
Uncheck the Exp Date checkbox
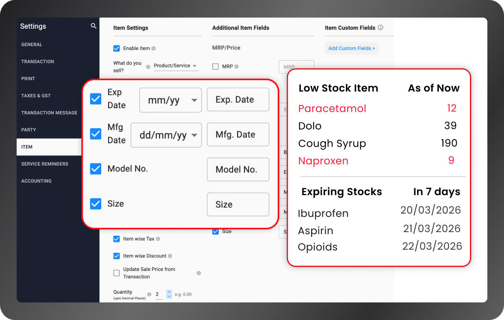click(95, 98)
